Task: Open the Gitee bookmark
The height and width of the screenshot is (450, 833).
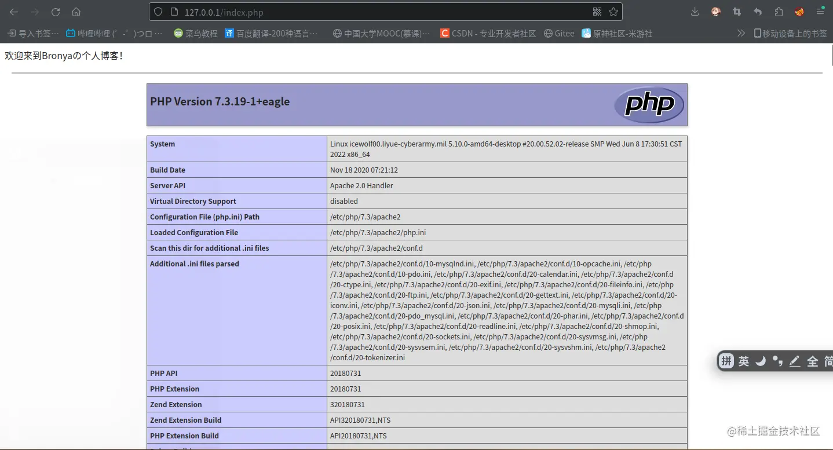Action: coord(559,34)
